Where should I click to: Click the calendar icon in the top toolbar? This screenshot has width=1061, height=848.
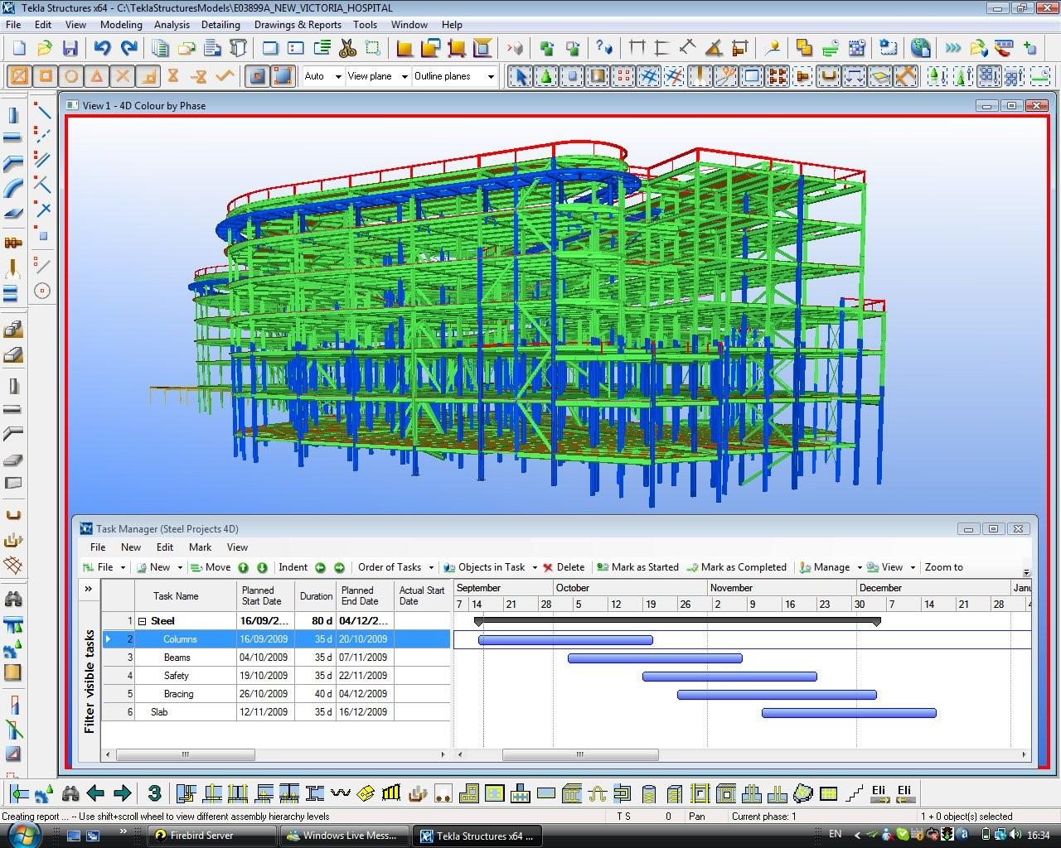point(857,48)
